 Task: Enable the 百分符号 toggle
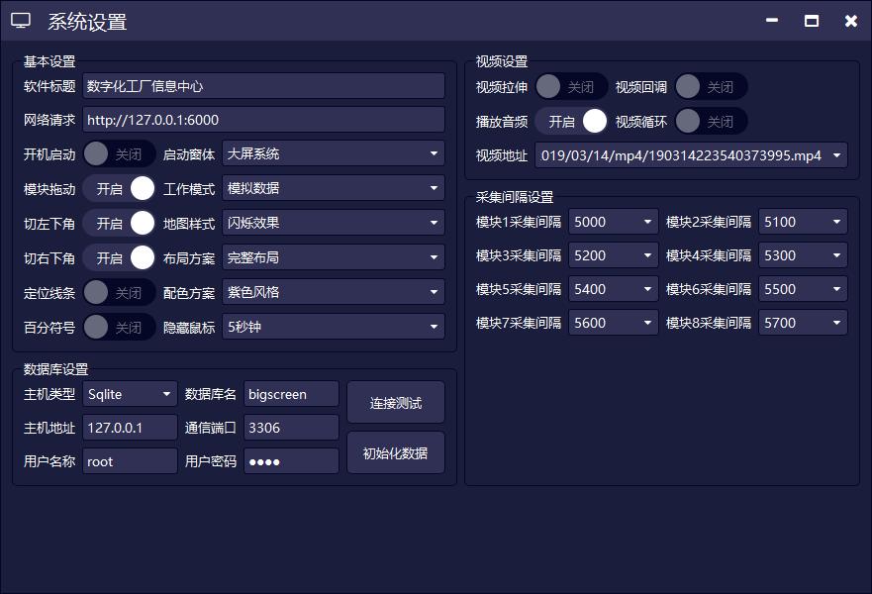tap(119, 327)
